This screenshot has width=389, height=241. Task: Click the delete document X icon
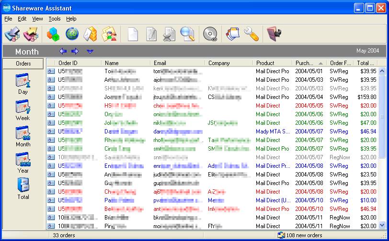[169, 34]
